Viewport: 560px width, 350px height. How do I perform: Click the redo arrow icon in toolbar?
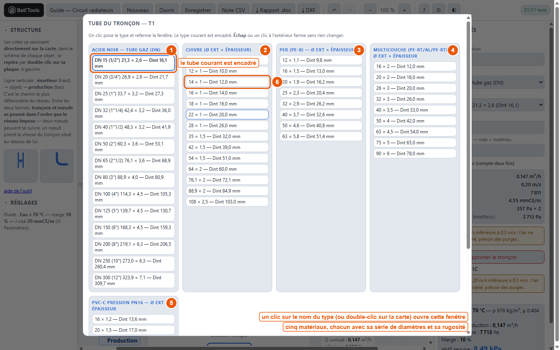349,10
